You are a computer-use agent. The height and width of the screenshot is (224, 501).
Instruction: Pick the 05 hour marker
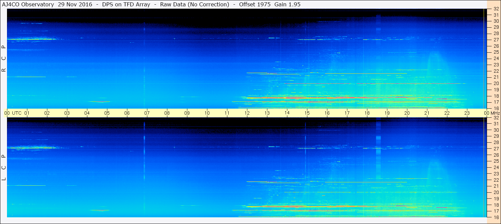[x=107, y=113]
